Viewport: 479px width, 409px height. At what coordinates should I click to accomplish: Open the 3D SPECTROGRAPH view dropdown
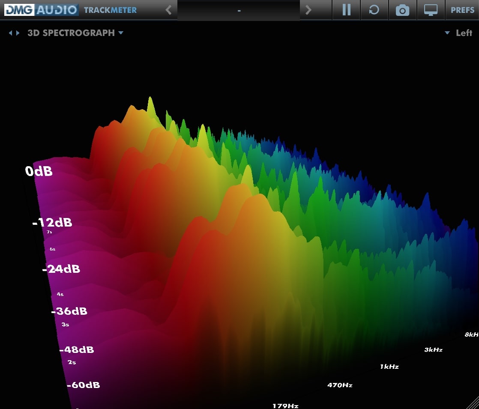[120, 33]
